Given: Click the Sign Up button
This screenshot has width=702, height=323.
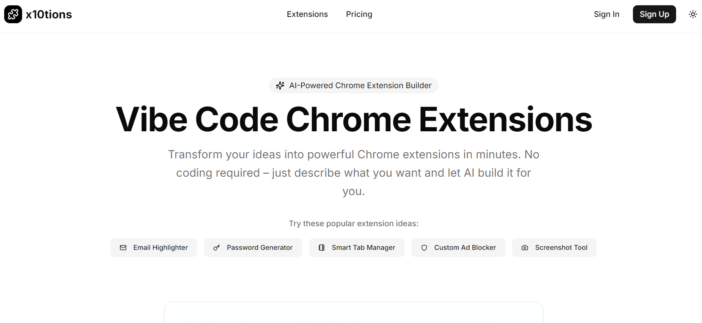Looking at the screenshot, I should pyautogui.click(x=654, y=14).
